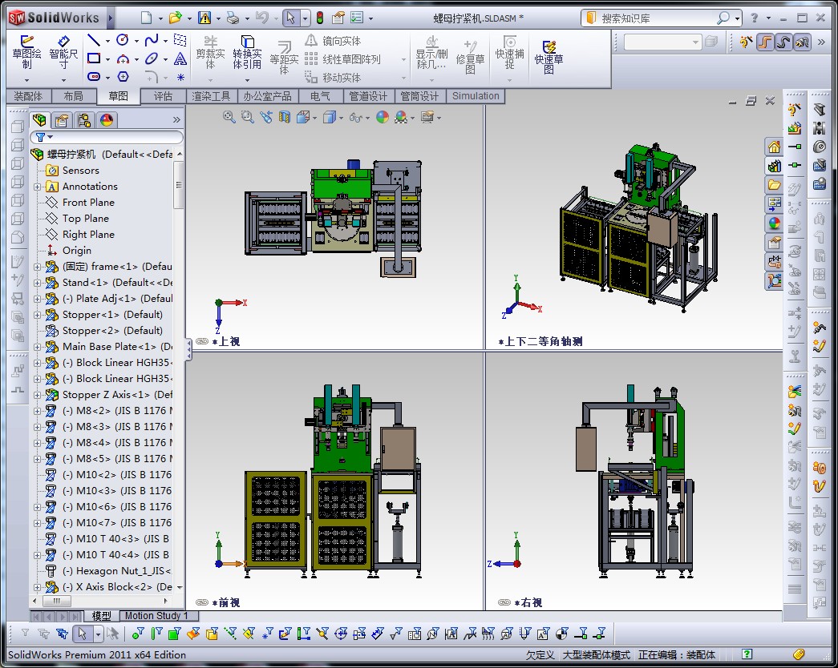The width and height of the screenshot is (838, 668).
Task: Open the PropertyManager panel tab
Action: 62,120
